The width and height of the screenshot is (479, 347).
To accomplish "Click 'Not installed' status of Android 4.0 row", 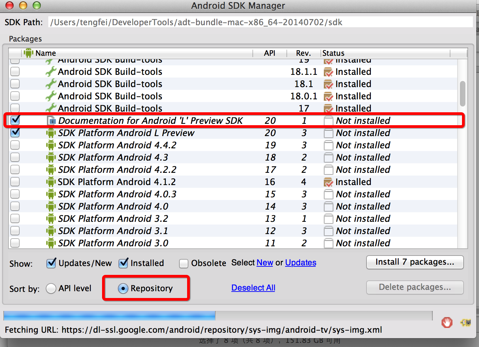I will coord(363,206).
